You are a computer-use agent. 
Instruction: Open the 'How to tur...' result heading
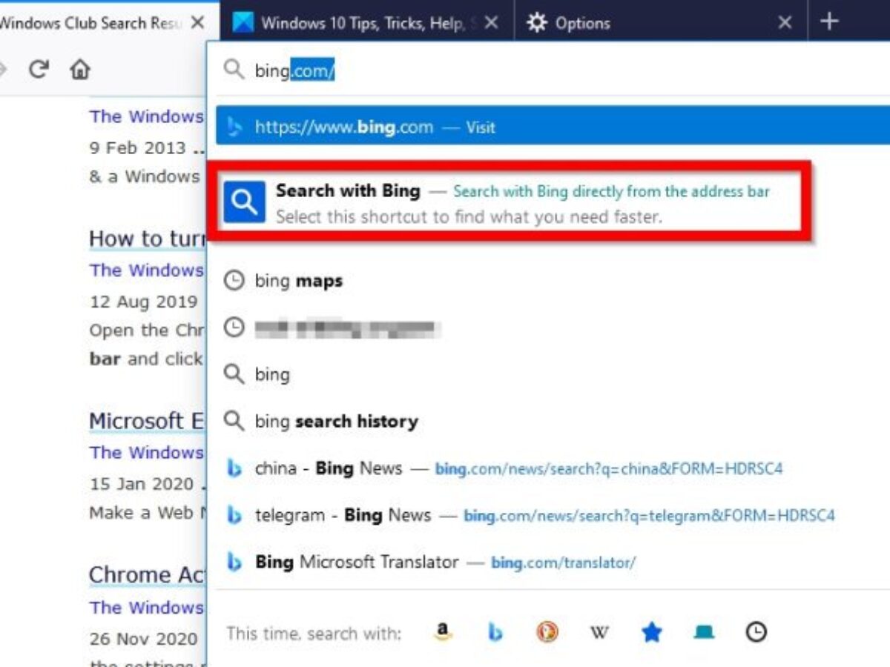click(146, 239)
